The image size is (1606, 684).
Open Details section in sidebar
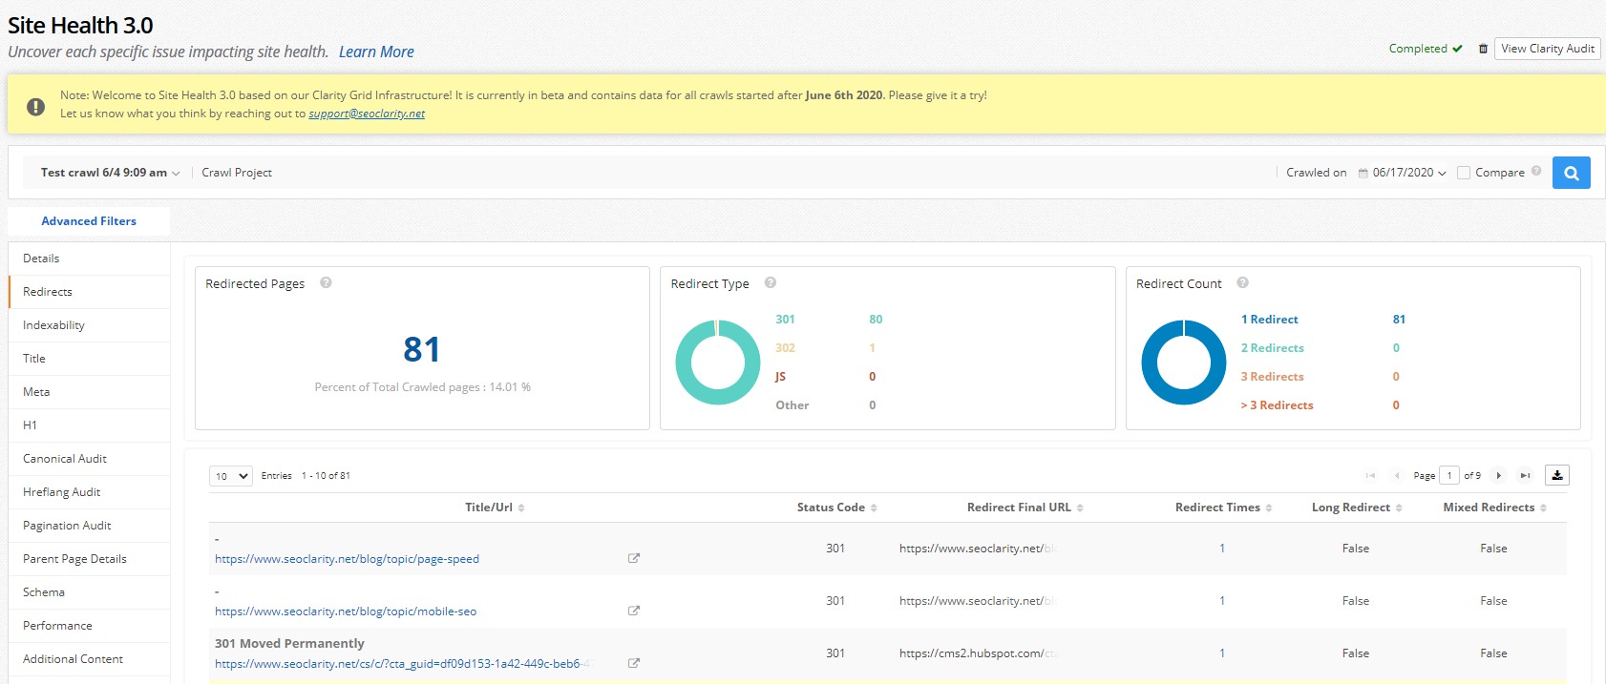(x=89, y=259)
